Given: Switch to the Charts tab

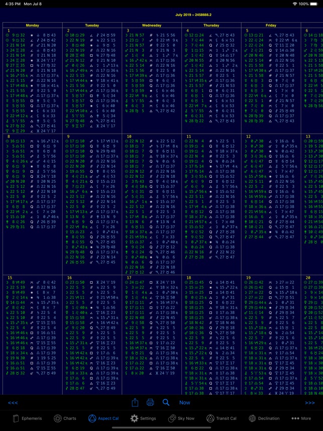Looking at the screenshot, I should click(x=65, y=418).
